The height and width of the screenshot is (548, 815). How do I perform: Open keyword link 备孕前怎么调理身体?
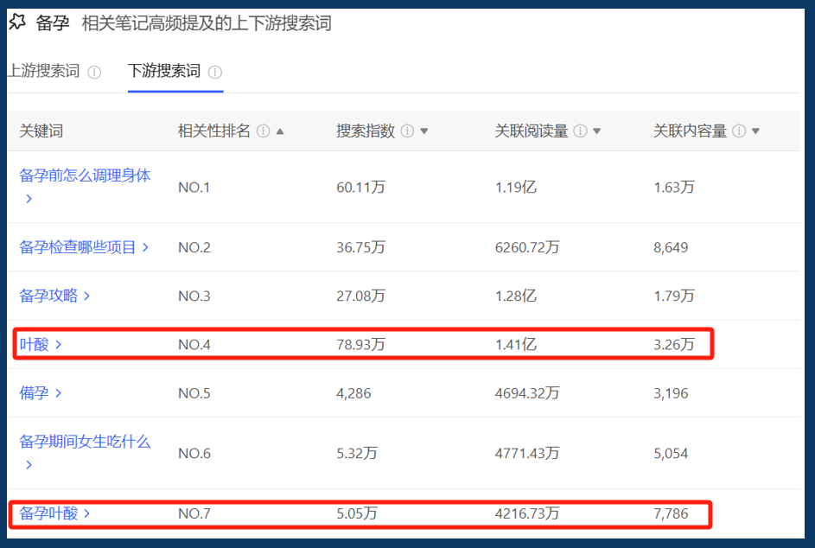pos(85,175)
